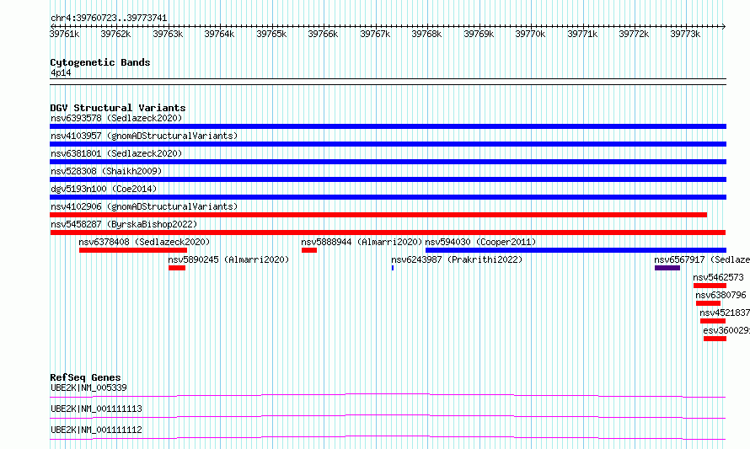Open the nsv6378408 (Sedlazeck2020) label
Viewport: 750px width, 449px height.
[x=144, y=242]
